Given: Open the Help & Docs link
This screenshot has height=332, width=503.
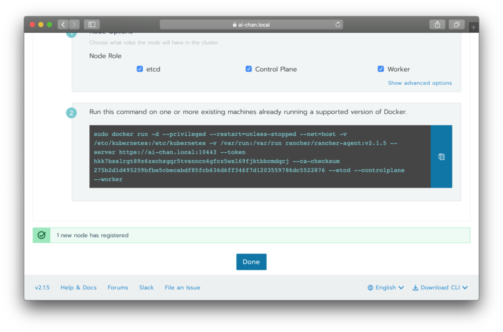Looking at the screenshot, I should 79,287.
